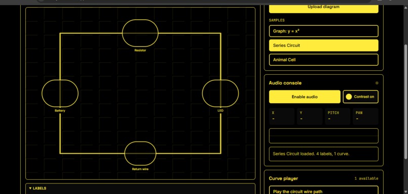Click the 'Audio console' heading
The width and height of the screenshot is (408, 194).
[285, 83]
